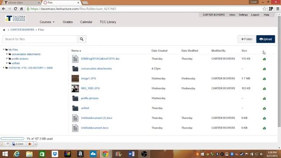Click the storage usage progress bar
The image size is (281, 158).
[x=12, y=139]
